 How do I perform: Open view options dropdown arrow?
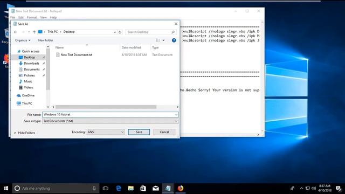[x=163, y=40]
